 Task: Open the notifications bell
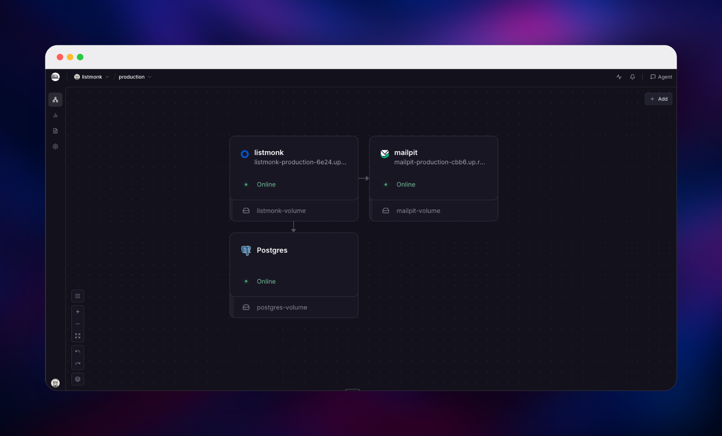(632, 77)
